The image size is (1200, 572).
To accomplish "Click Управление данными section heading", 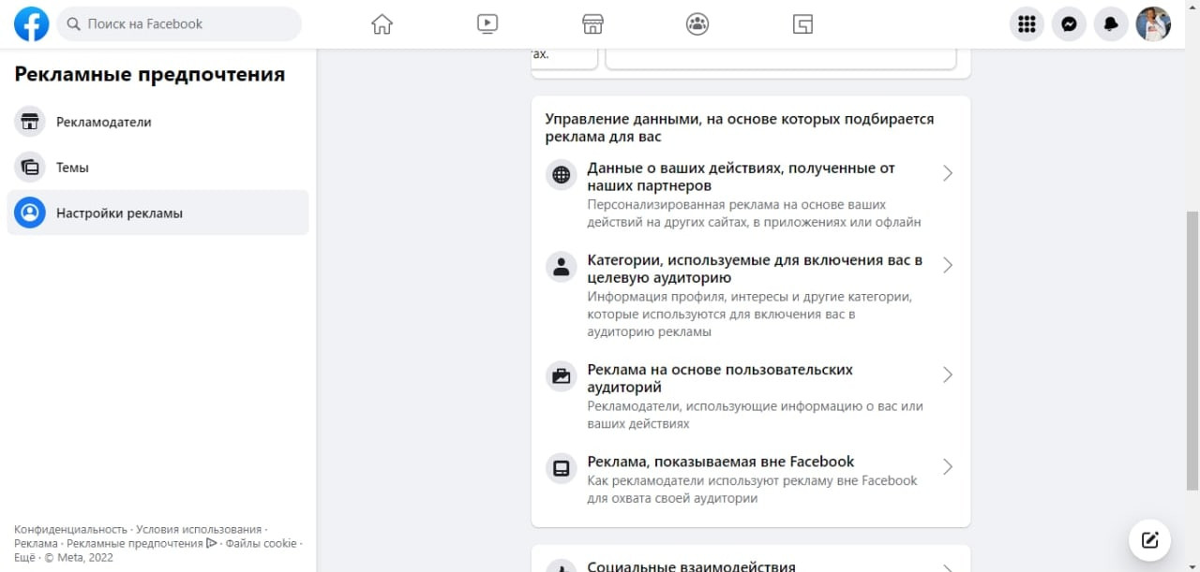I will click(740, 128).
